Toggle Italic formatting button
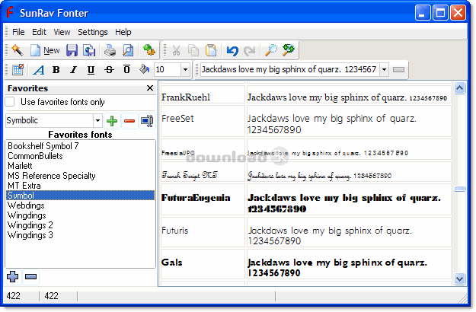476x312 pixels. point(73,69)
